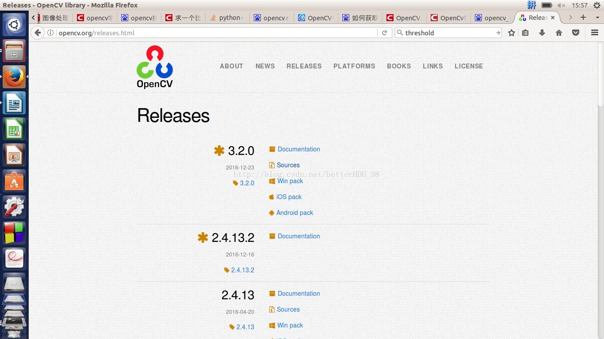
Task: Save page to Pocket icon
Action: click(x=576, y=33)
